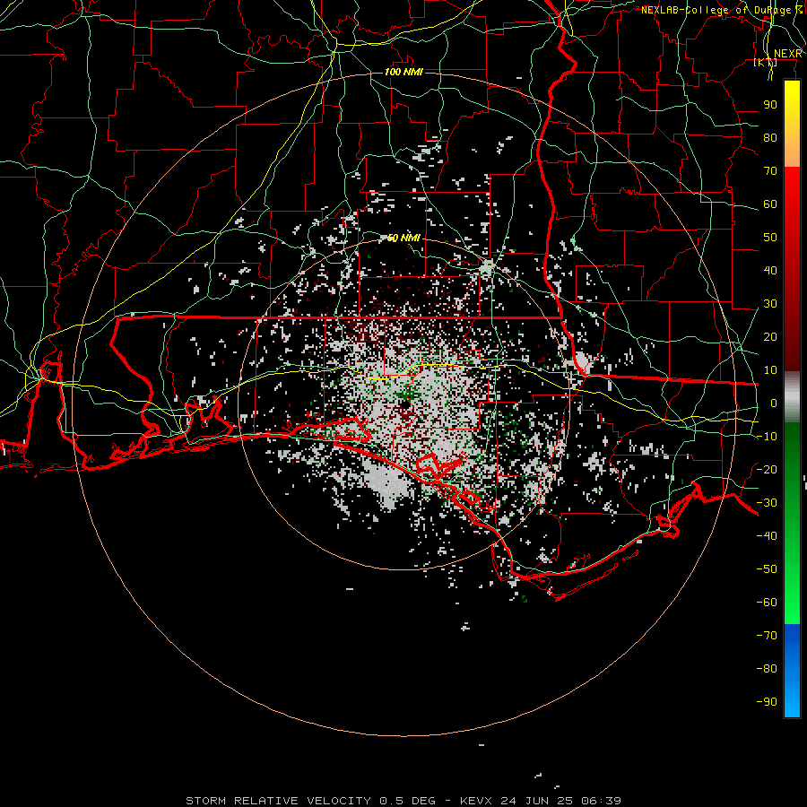807x807 pixels.
Task: Click the 50 NMI range ring label
Action: click(x=403, y=238)
